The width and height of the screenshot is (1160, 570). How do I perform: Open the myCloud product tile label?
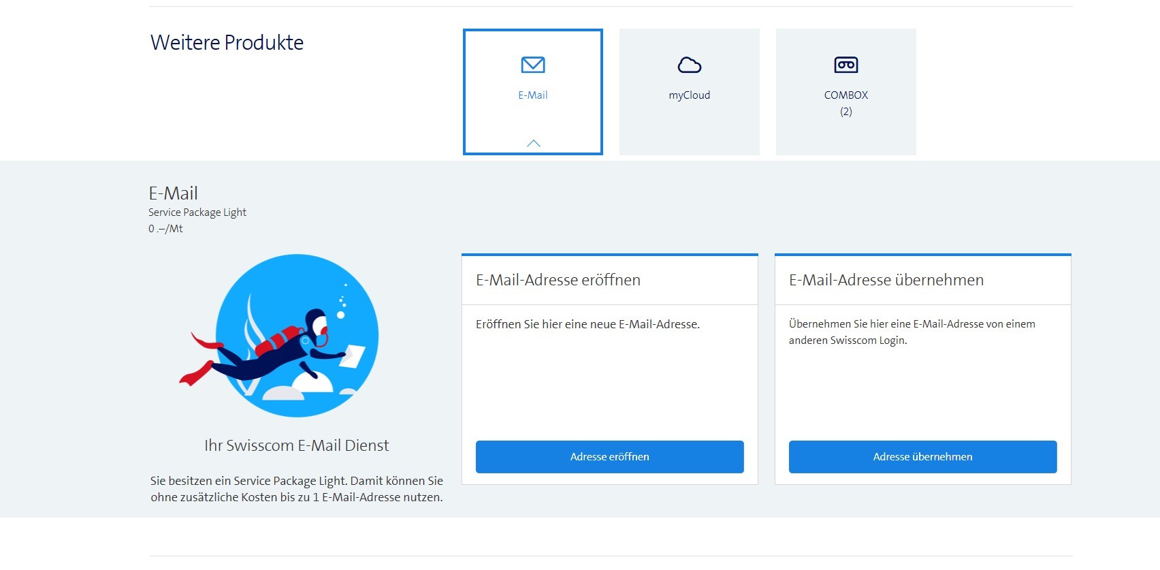pos(689,95)
